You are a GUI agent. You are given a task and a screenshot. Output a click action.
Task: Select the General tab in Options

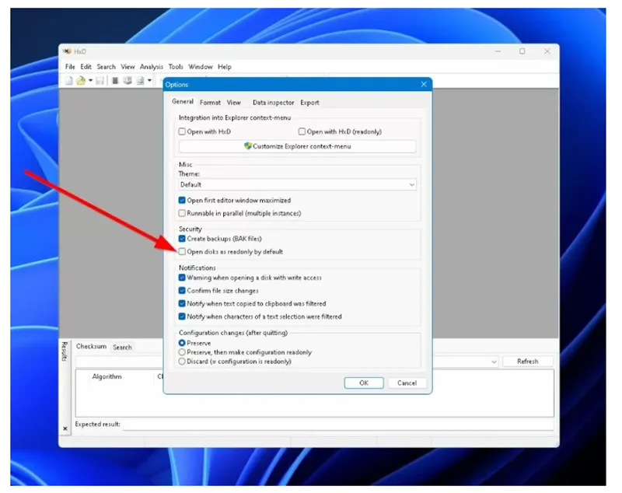pyautogui.click(x=183, y=102)
